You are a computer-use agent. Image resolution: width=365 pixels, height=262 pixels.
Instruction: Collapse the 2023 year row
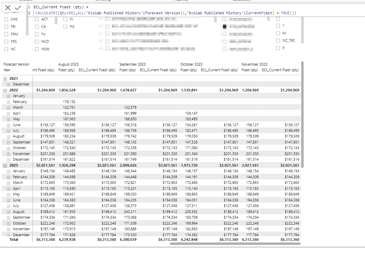(x=5, y=166)
